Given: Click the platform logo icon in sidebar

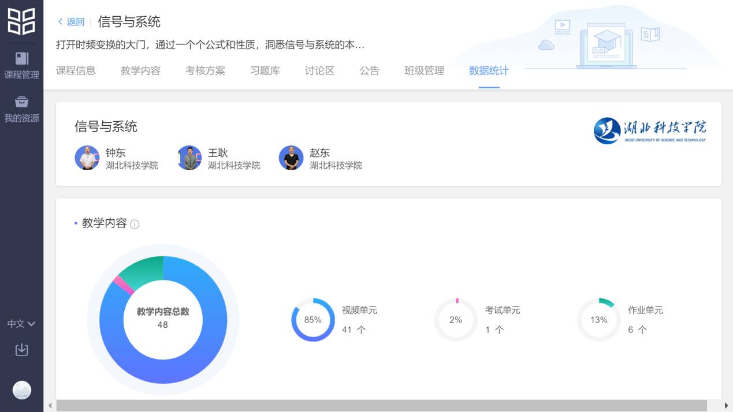Looking at the screenshot, I should [x=21, y=21].
